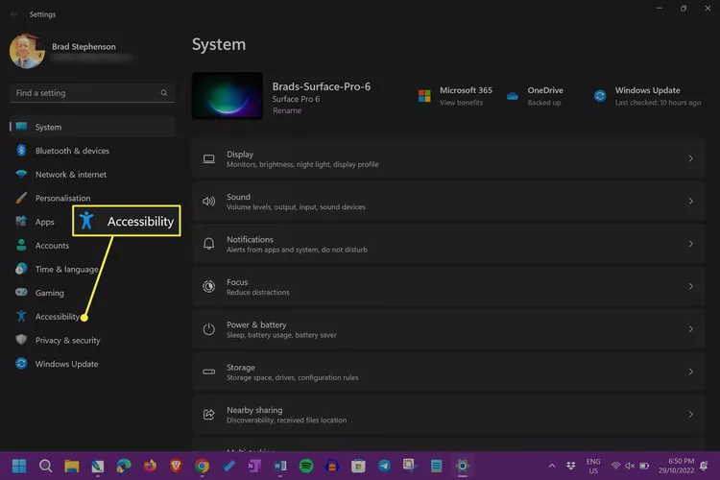
Task: Click the Apps icon in the sidebar
Action: [x=21, y=222]
